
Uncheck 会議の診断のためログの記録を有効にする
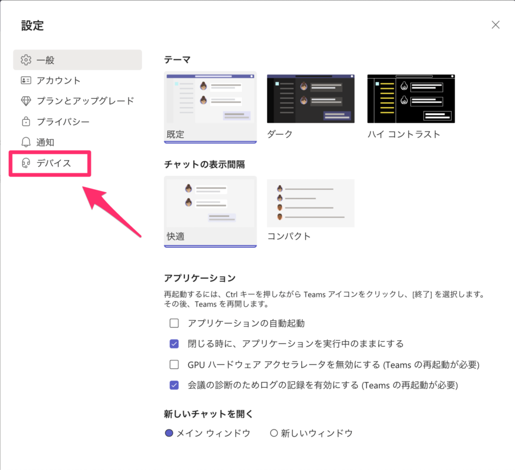coord(174,385)
